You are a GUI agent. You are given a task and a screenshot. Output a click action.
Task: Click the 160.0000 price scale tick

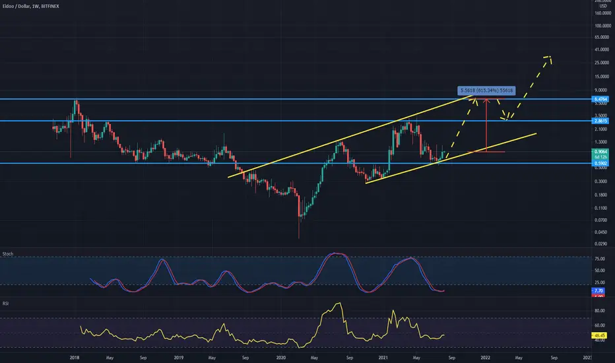(x=603, y=13)
